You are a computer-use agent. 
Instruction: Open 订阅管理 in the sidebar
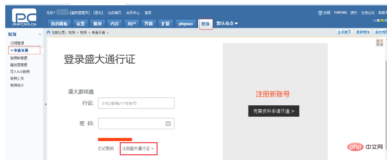17,43
